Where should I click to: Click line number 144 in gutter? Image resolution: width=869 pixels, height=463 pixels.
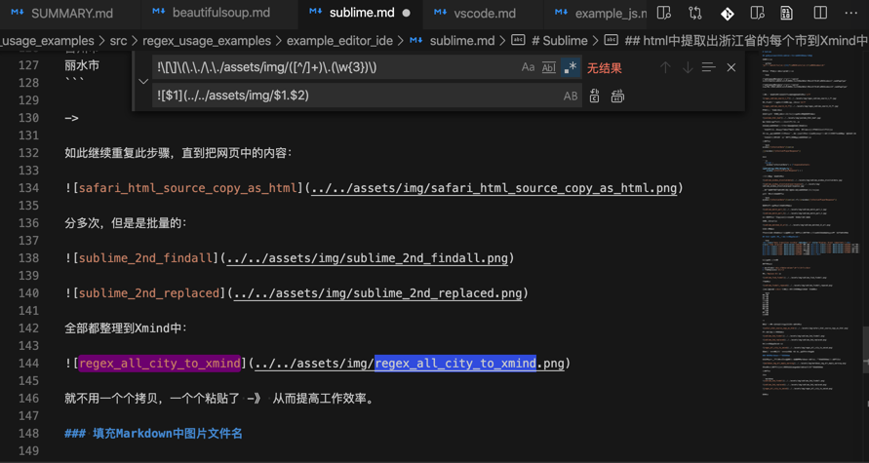coord(29,364)
